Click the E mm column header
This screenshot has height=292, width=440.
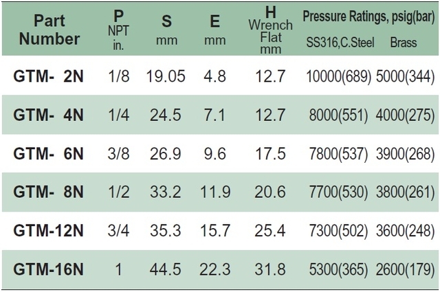215,30
